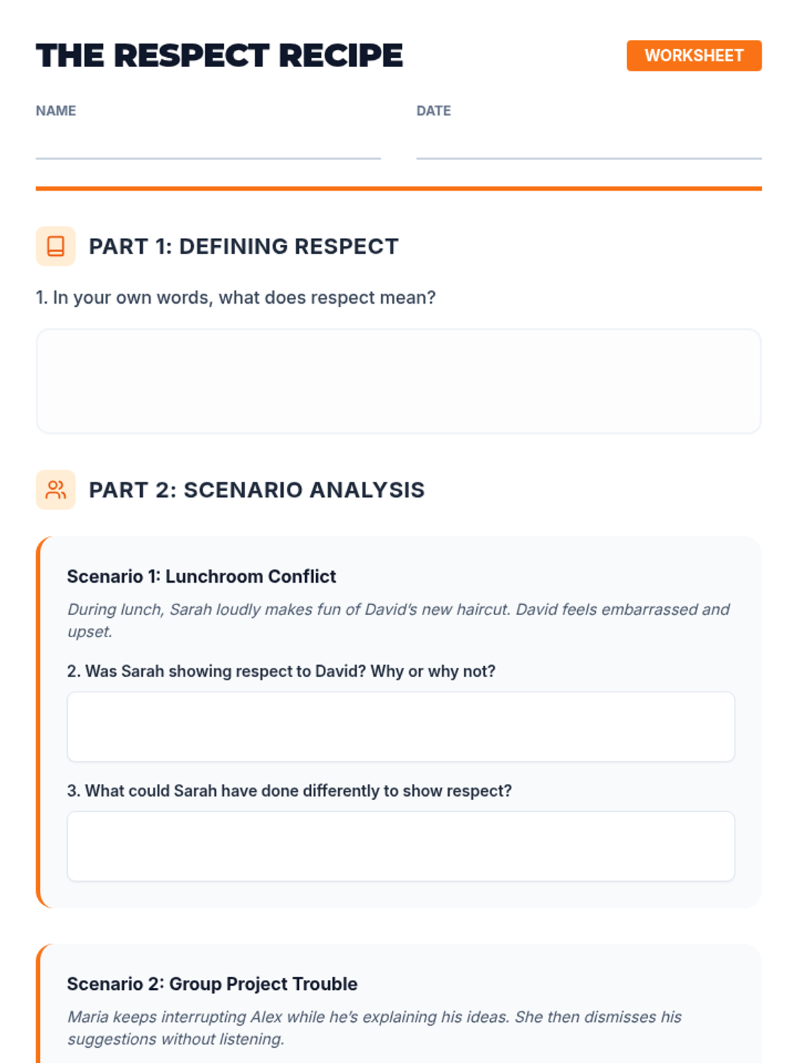Viewport: 797px width, 1063px height.
Task: Click the answer box under question 2
Action: coord(400,727)
